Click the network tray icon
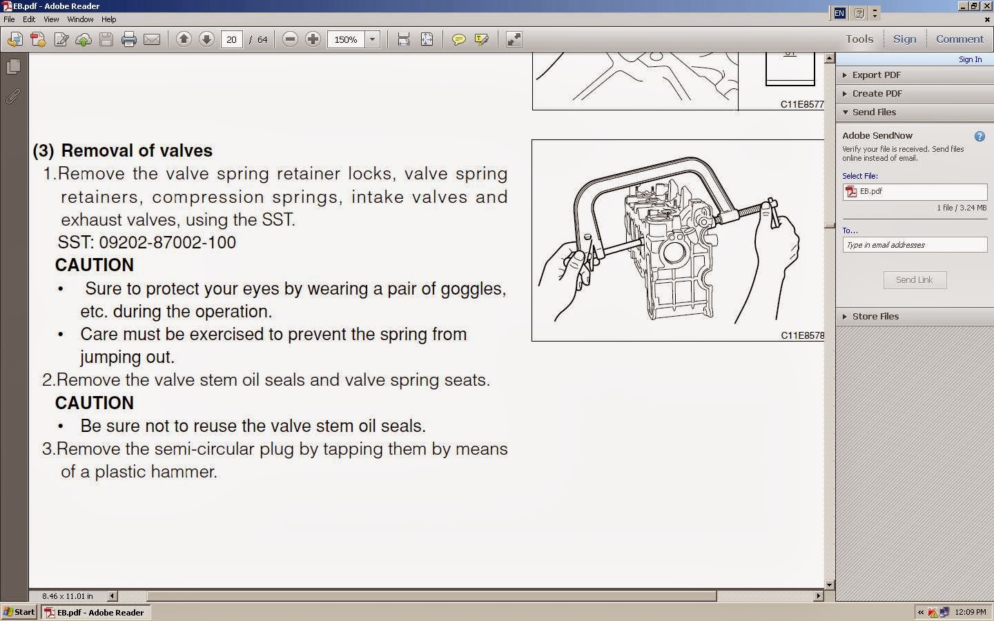The image size is (994, 621). click(x=944, y=612)
